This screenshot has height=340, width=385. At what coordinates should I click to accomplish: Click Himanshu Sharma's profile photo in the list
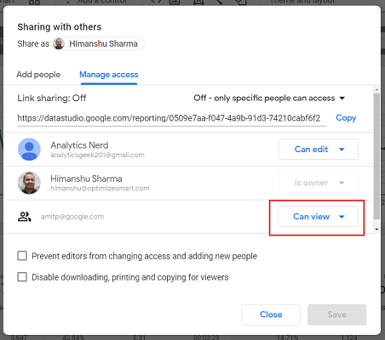coord(29,183)
